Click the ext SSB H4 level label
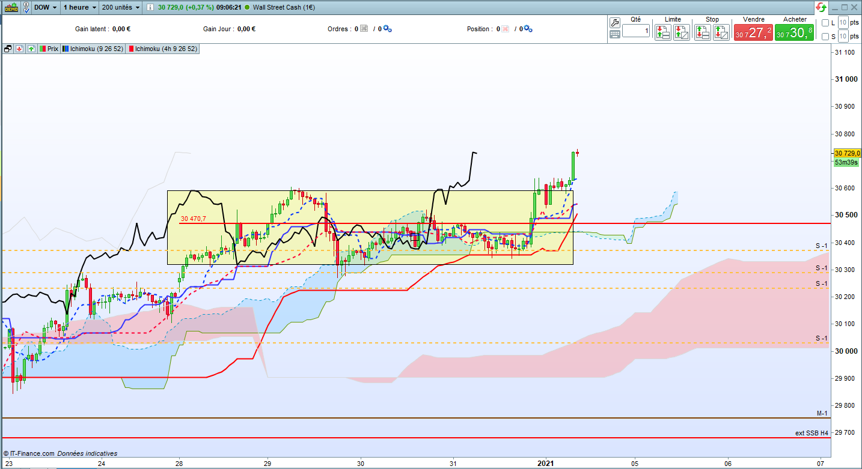Image resolution: width=862 pixels, height=469 pixels. click(x=812, y=433)
